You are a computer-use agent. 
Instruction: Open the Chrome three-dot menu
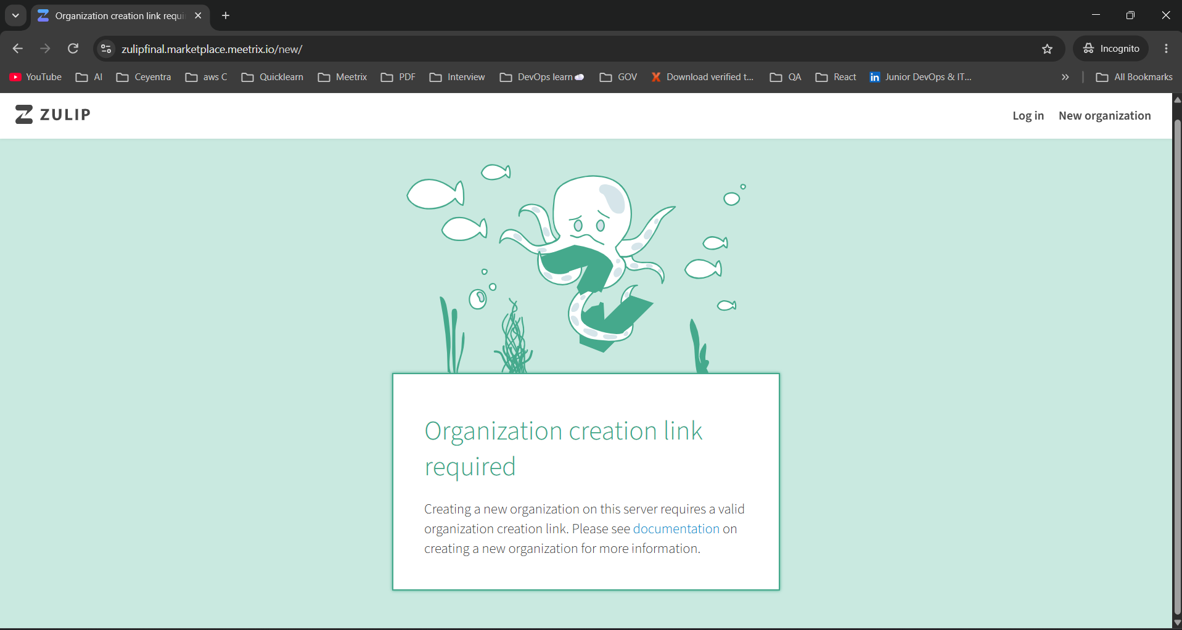click(x=1167, y=49)
